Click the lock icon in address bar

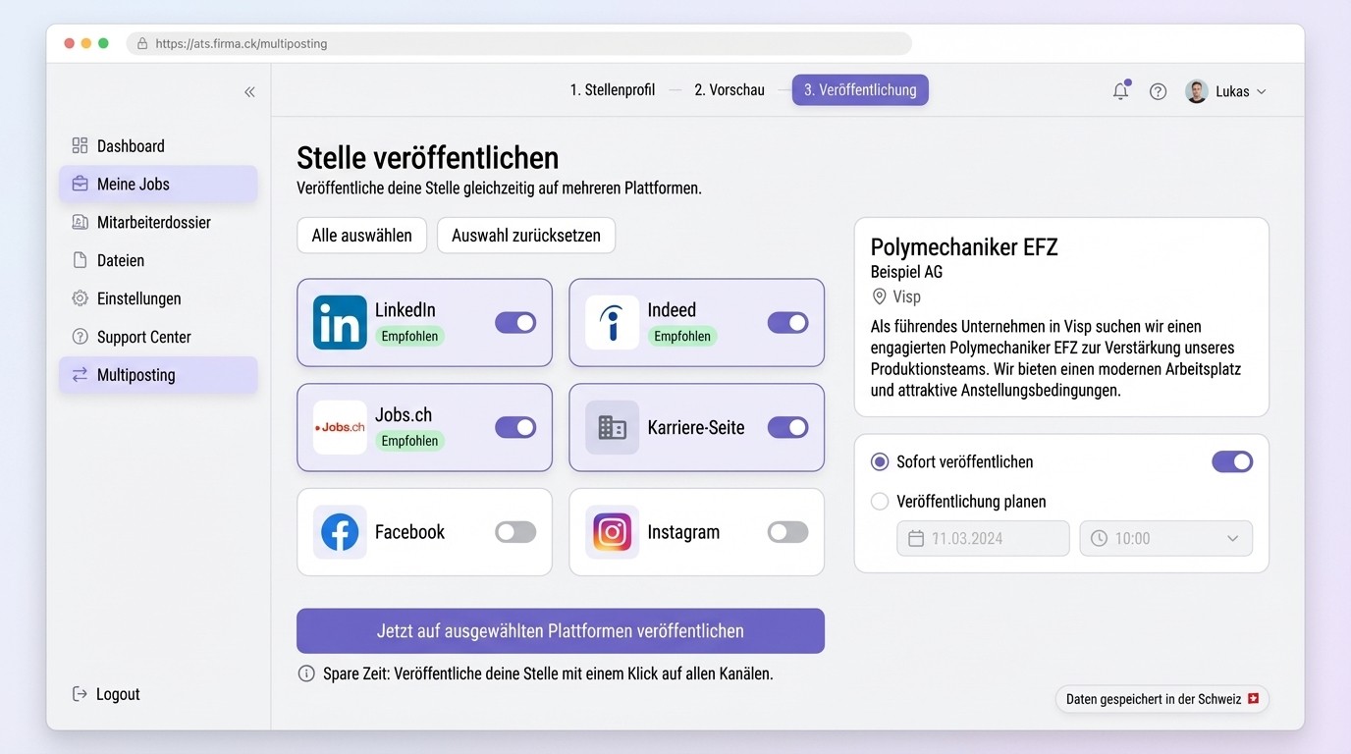(142, 43)
